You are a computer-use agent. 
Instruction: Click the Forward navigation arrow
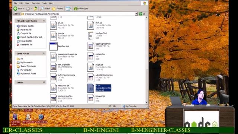(28, 9)
